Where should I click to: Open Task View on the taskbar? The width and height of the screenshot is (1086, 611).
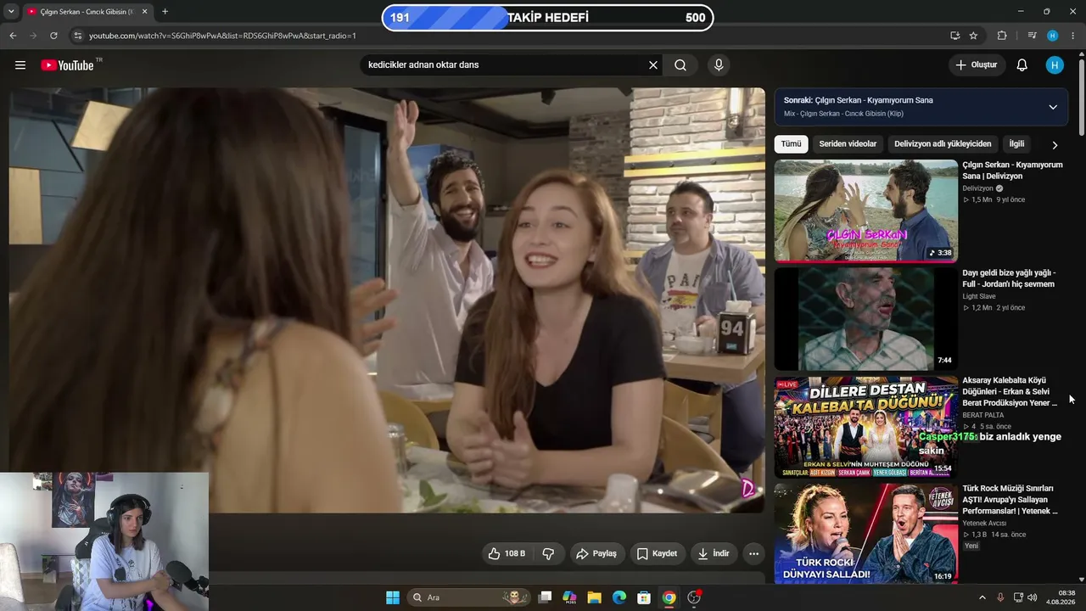coord(546,597)
